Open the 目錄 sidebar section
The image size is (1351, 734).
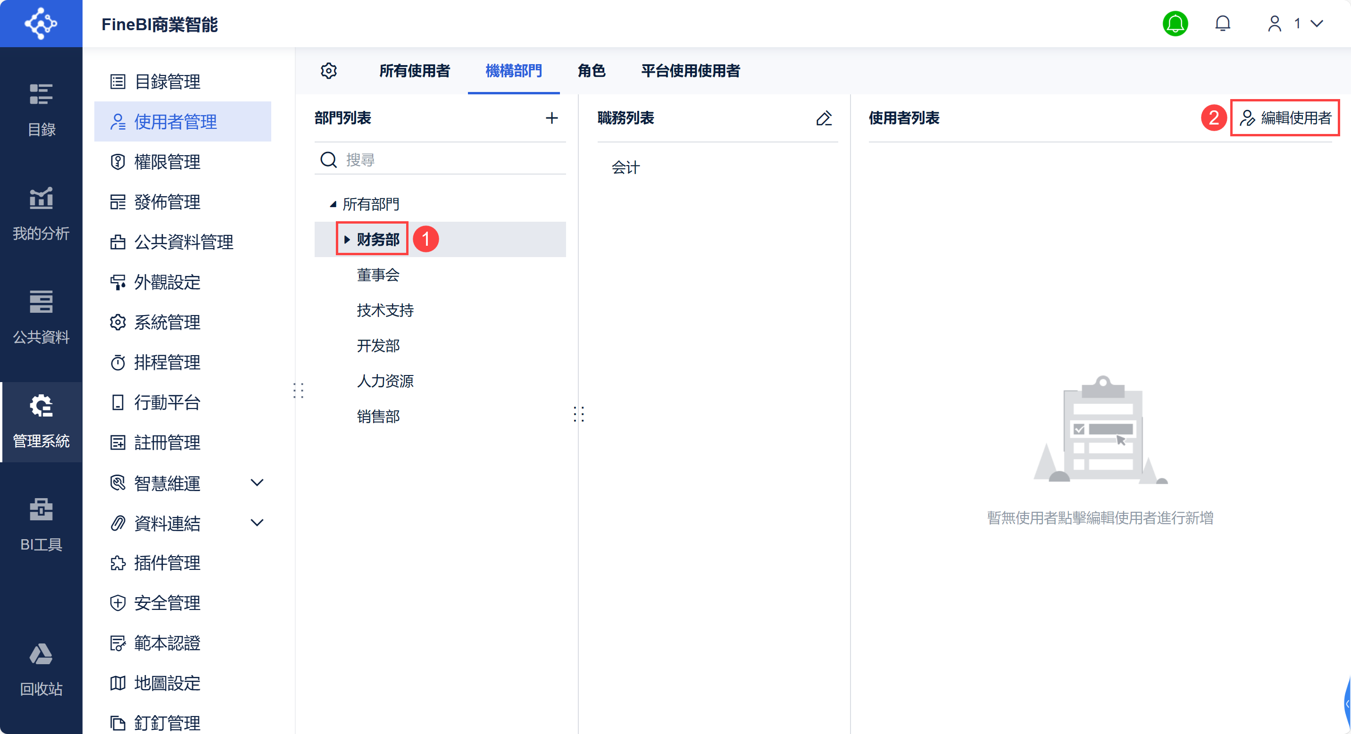[41, 111]
